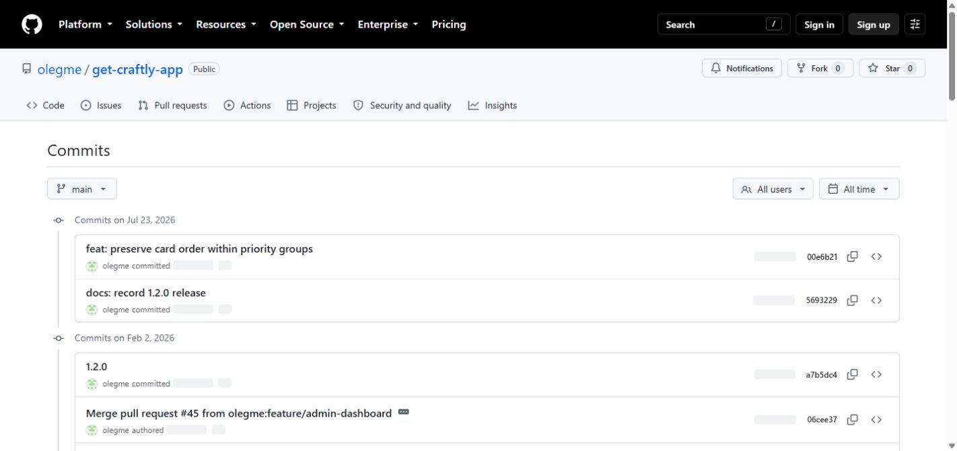957x451 pixels.
Task: Click olegme author name on docs release commit
Action: coord(116,310)
